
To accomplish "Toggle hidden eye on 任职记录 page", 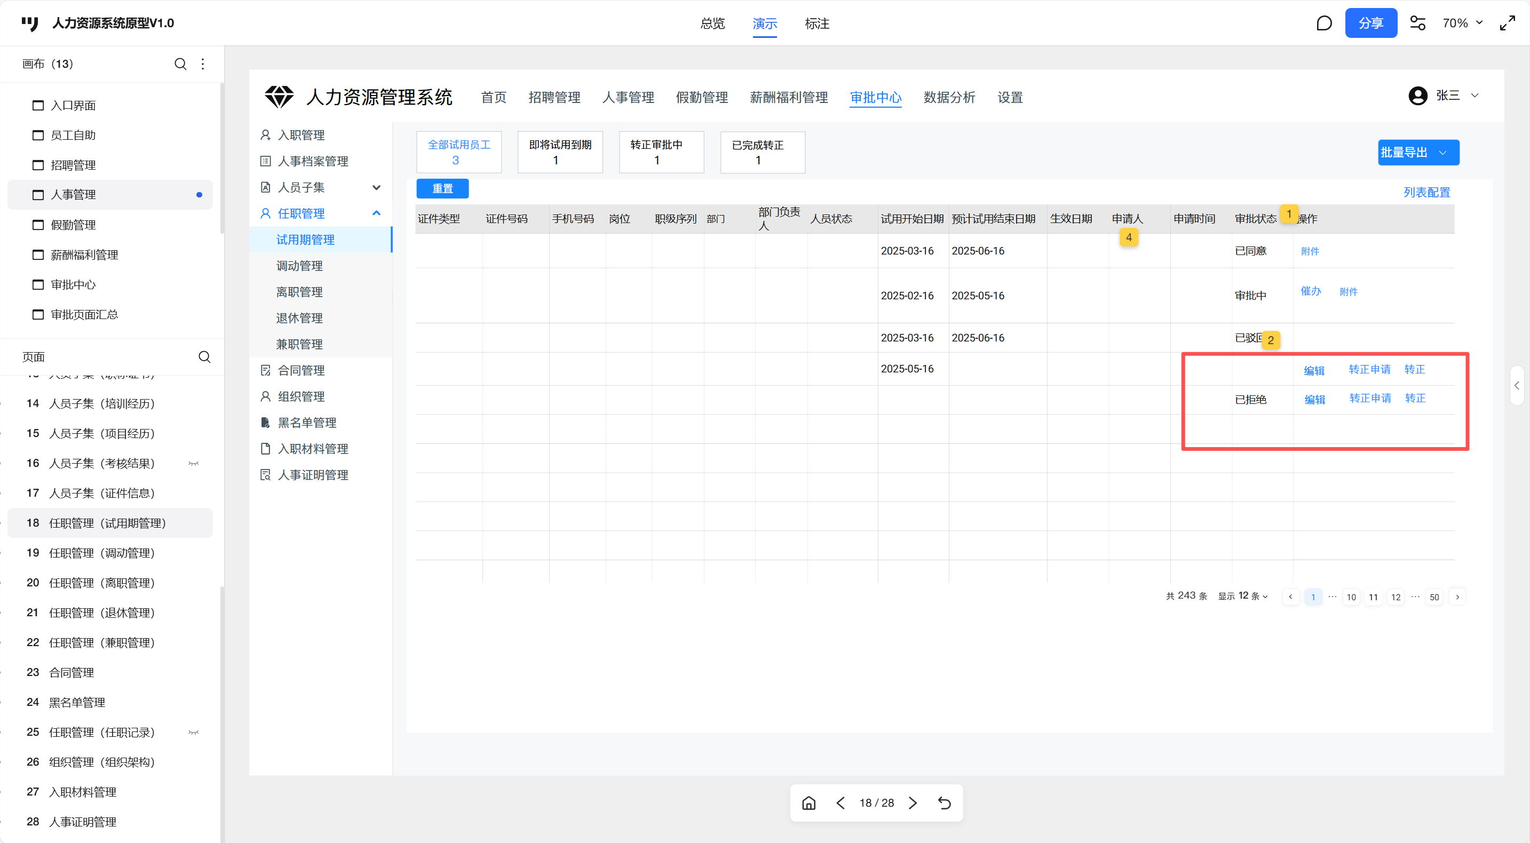I will pos(194,732).
